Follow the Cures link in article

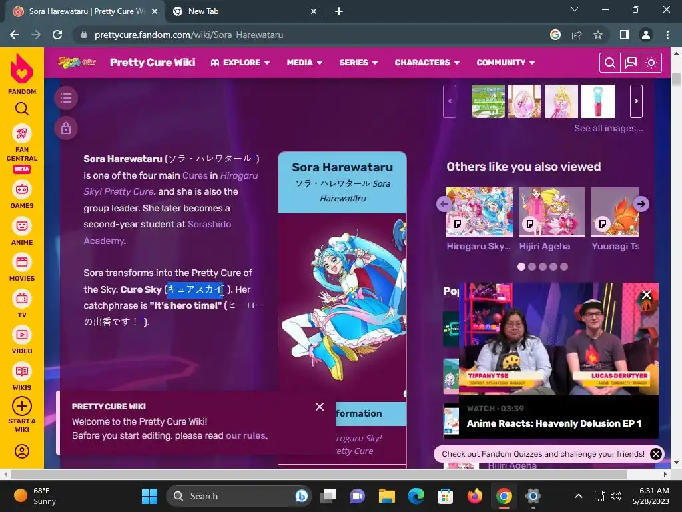pos(195,175)
